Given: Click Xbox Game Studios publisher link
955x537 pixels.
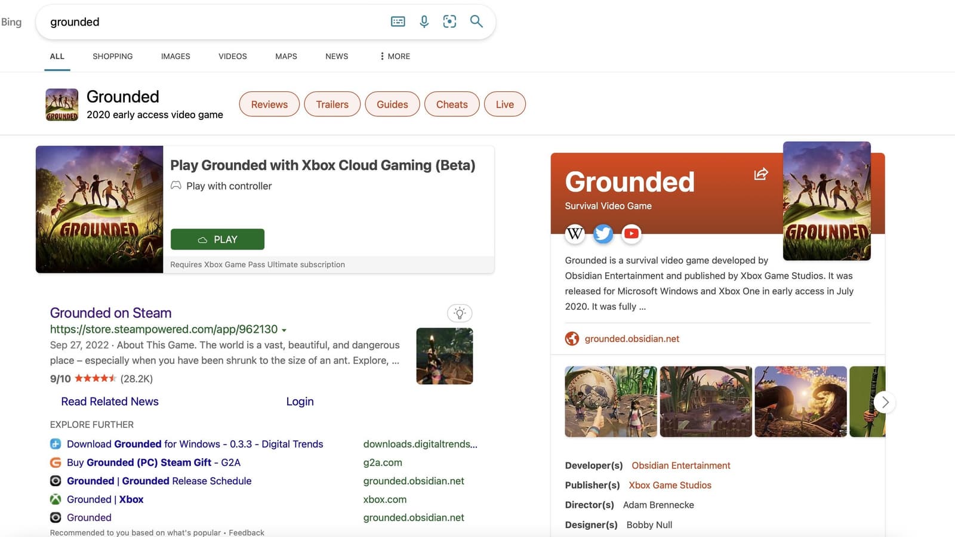Looking at the screenshot, I should click(x=670, y=485).
